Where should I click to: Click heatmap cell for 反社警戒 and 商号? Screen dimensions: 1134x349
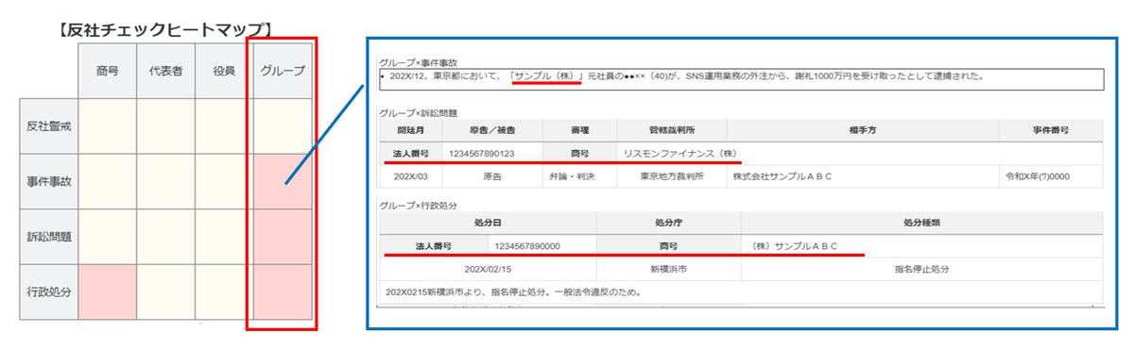point(107,126)
